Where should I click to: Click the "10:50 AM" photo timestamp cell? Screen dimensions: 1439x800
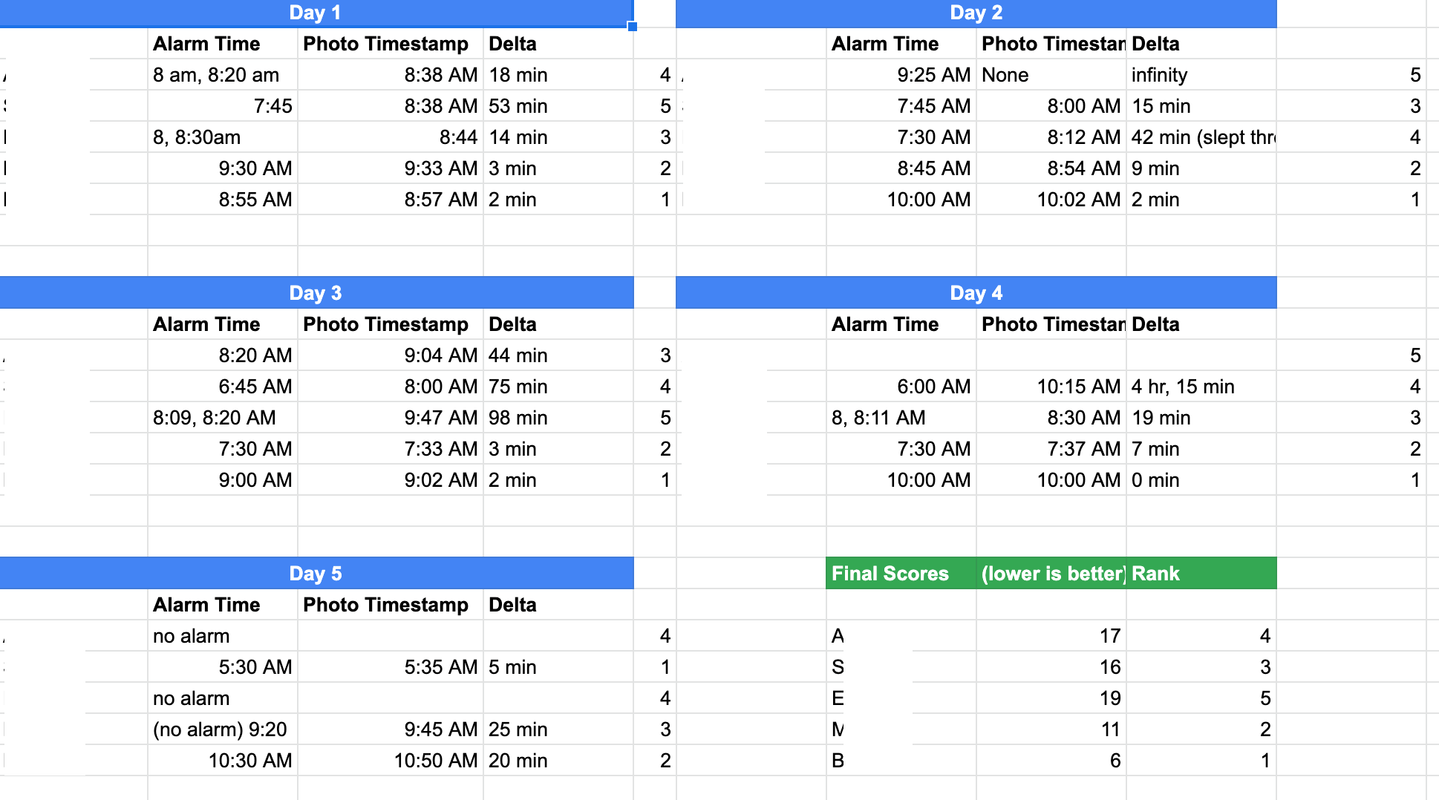[x=390, y=761]
